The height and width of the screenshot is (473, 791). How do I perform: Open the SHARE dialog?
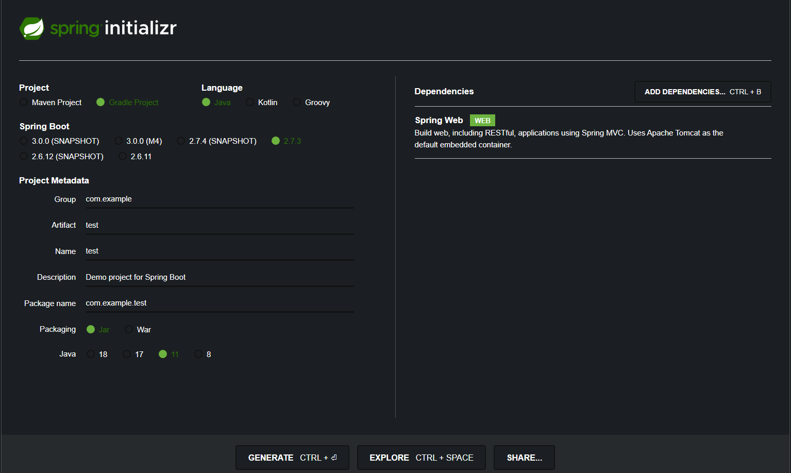pos(524,458)
